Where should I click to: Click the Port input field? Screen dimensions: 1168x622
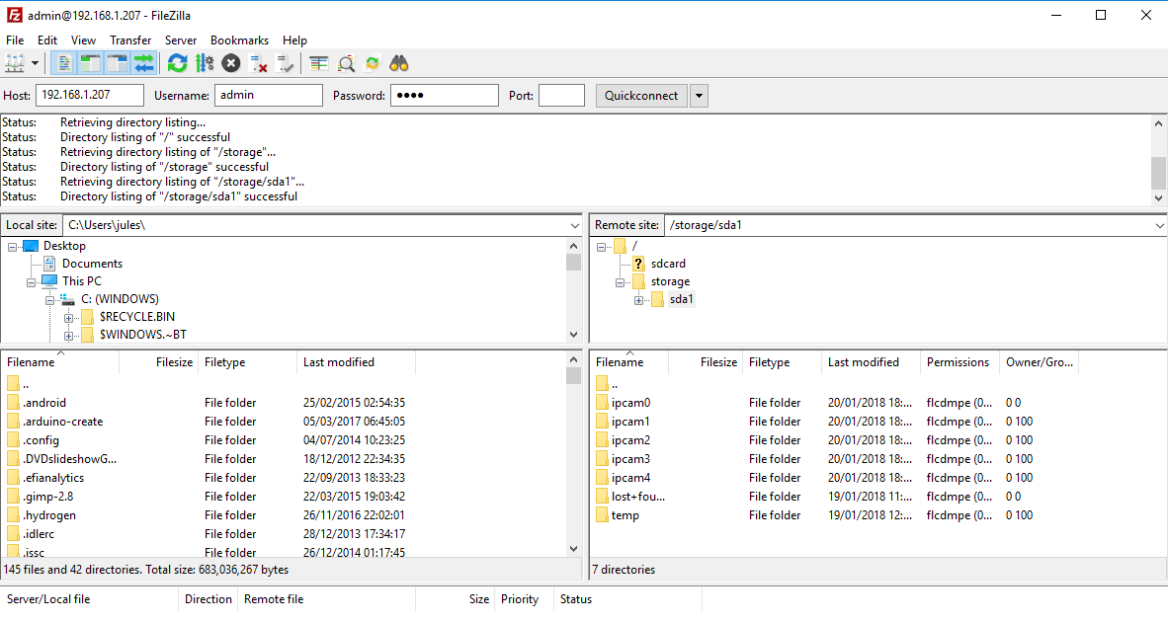(x=561, y=96)
